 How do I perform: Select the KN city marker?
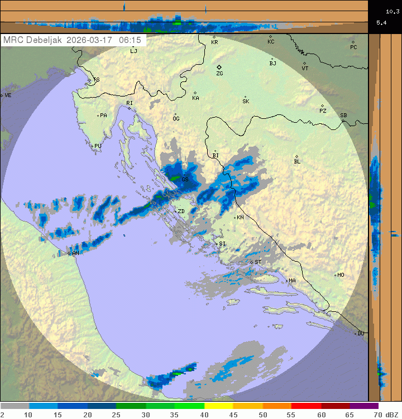click(x=235, y=217)
